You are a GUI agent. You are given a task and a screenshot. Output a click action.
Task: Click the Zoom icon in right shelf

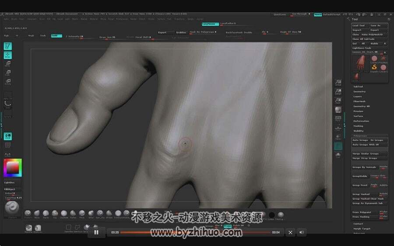tap(338, 100)
